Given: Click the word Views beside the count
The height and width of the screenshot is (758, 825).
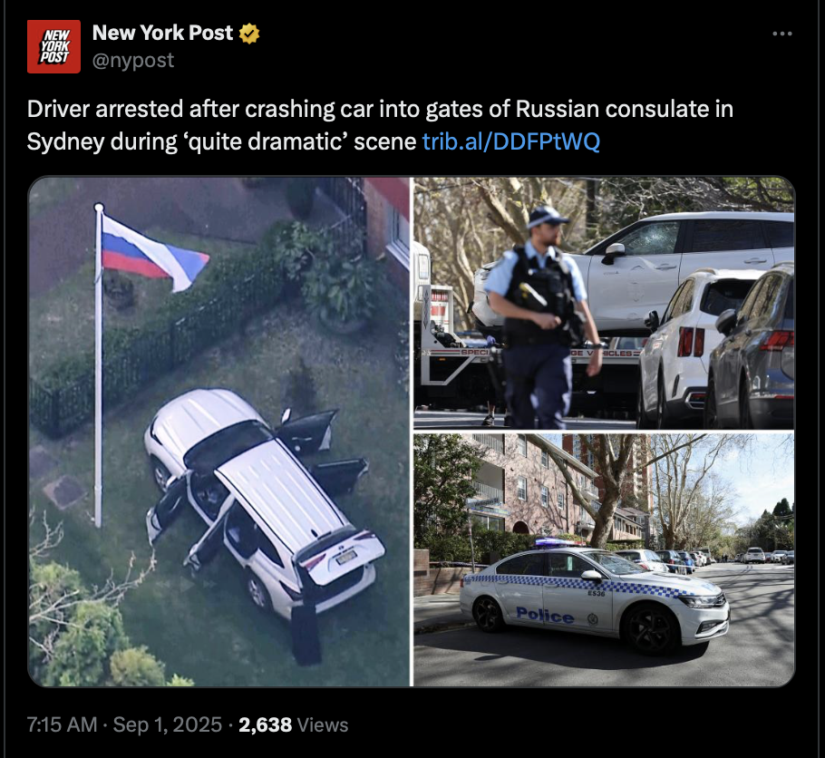Looking at the screenshot, I should (x=323, y=724).
